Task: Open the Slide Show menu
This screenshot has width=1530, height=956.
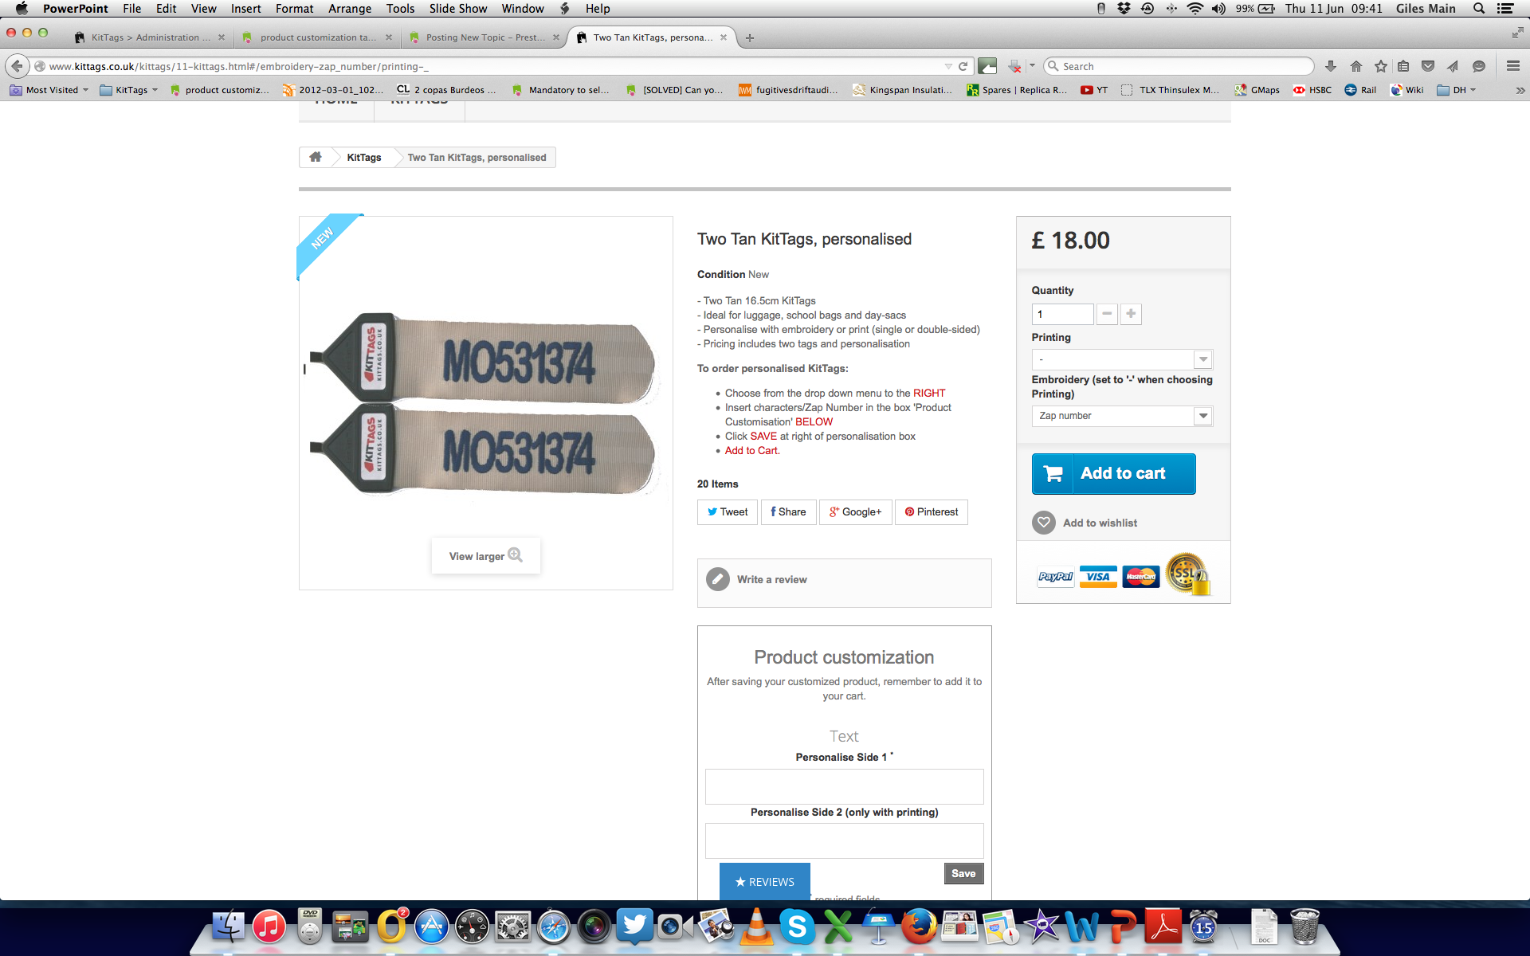Action: 458,9
